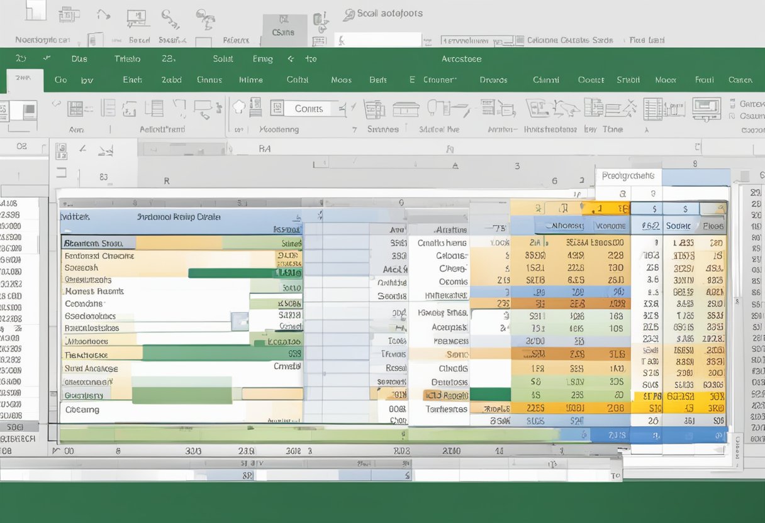Switch to the "Dreoros" ribbon tab
Viewport: 765px width, 523px height.
click(x=493, y=80)
